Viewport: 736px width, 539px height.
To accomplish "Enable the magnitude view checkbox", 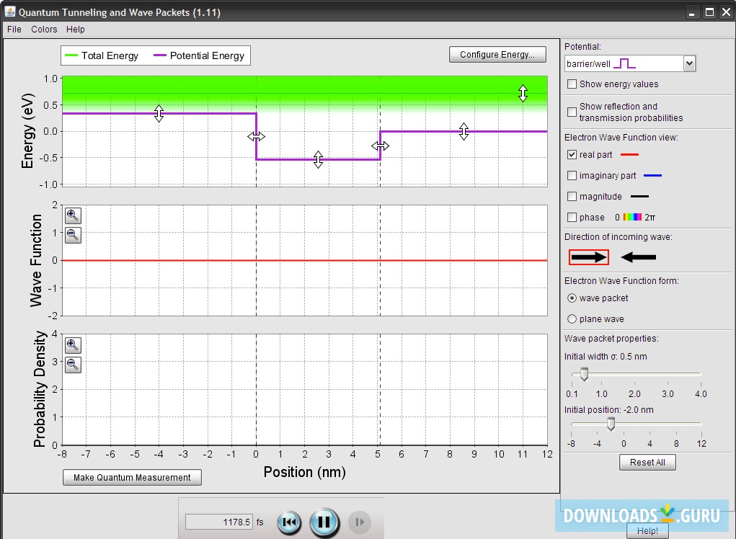I will point(572,197).
